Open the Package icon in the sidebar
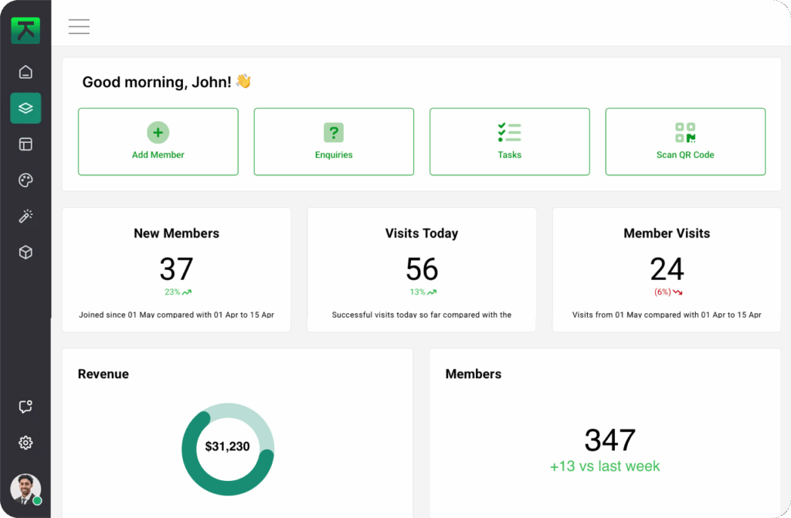Screen dimensions: 791x518 pyautogui.click(x=25, y=252)
